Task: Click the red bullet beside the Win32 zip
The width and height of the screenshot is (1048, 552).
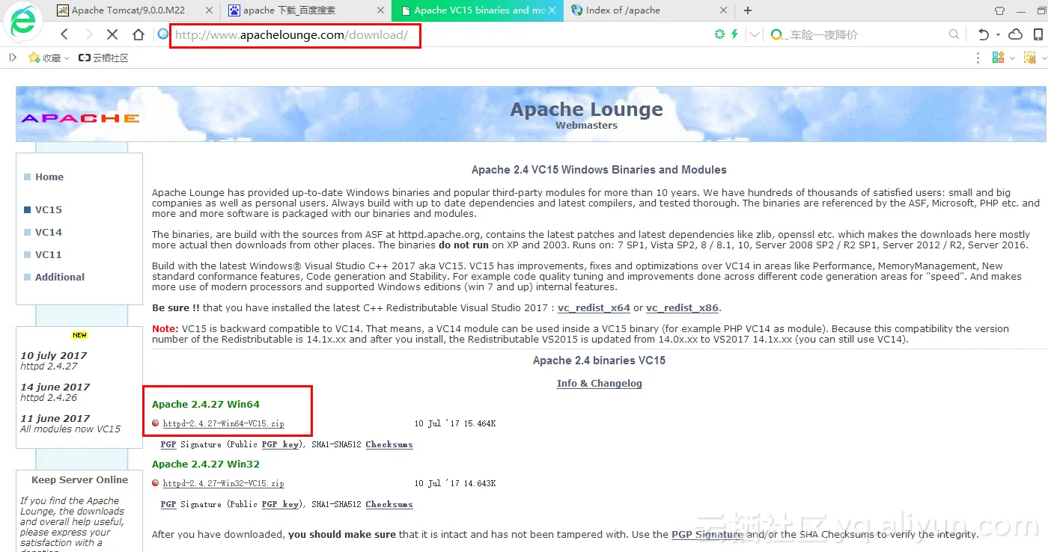Action: click(x=156, y=483)
